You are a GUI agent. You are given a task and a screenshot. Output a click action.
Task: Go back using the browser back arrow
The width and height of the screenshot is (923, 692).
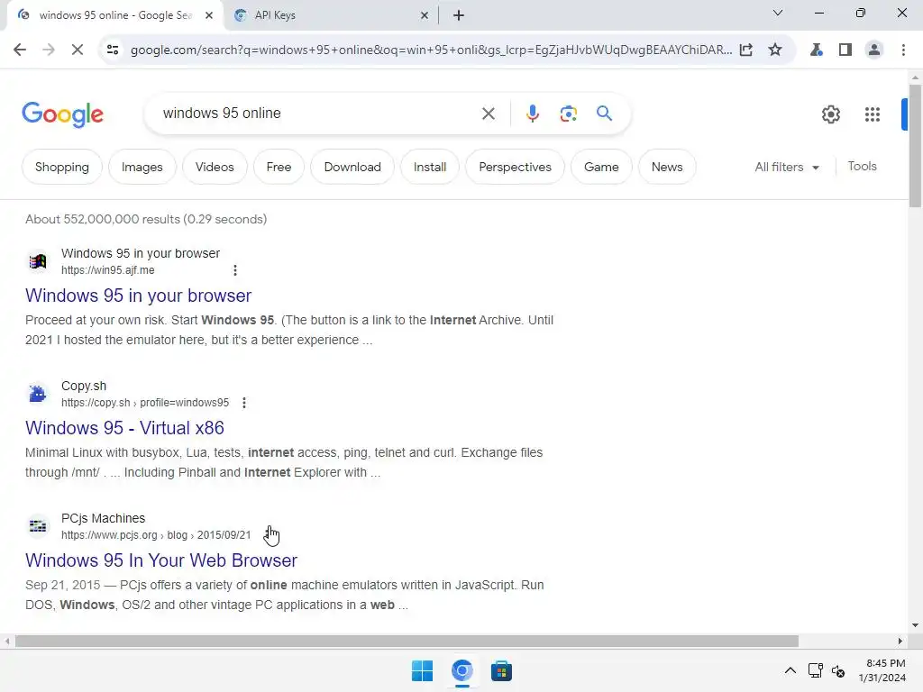tap(20, 50)
